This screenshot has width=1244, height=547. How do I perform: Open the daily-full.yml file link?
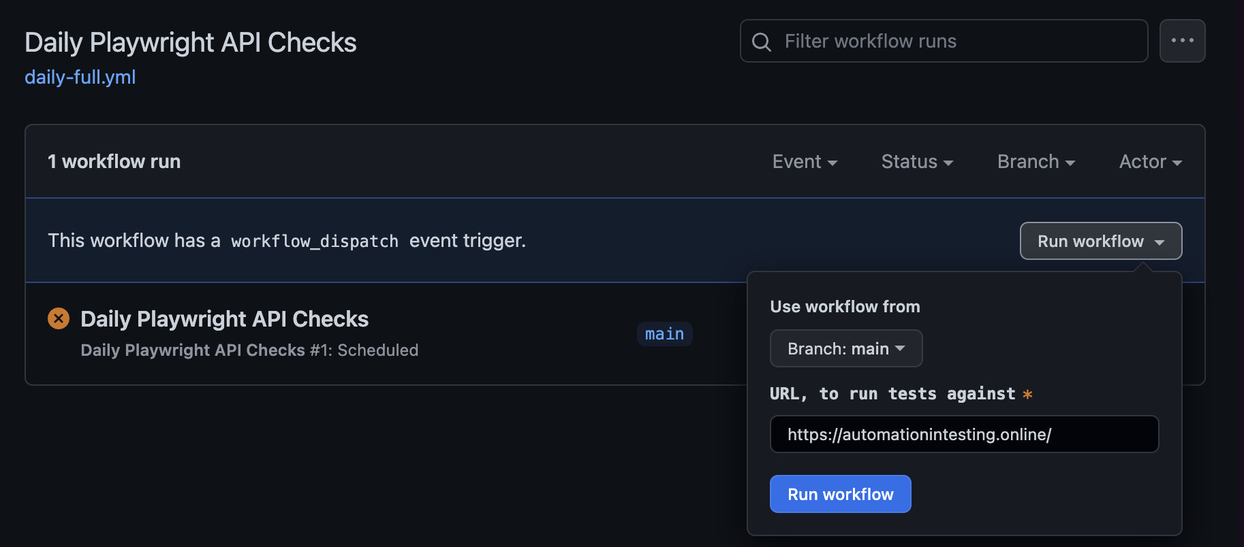(x=80, y=77)
